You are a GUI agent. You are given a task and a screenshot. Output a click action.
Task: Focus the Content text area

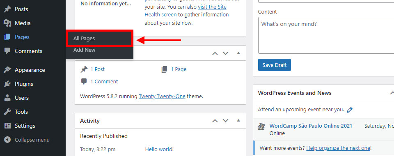click(326, 35)
